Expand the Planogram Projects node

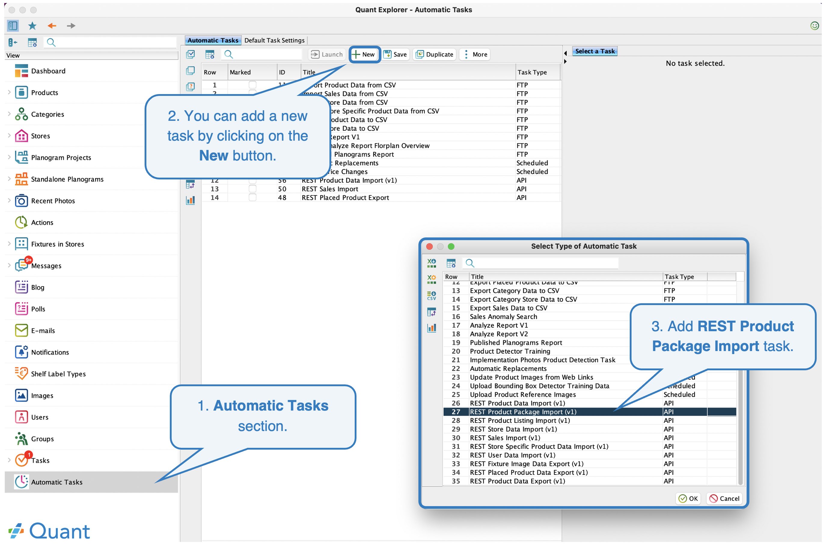9,157
